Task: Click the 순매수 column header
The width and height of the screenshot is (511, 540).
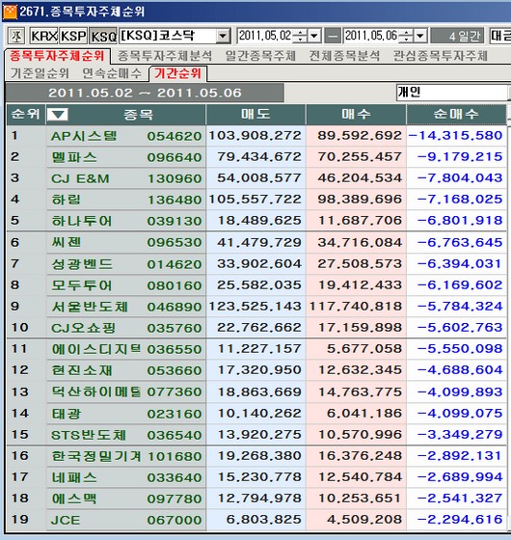Action: pos(456,114)
